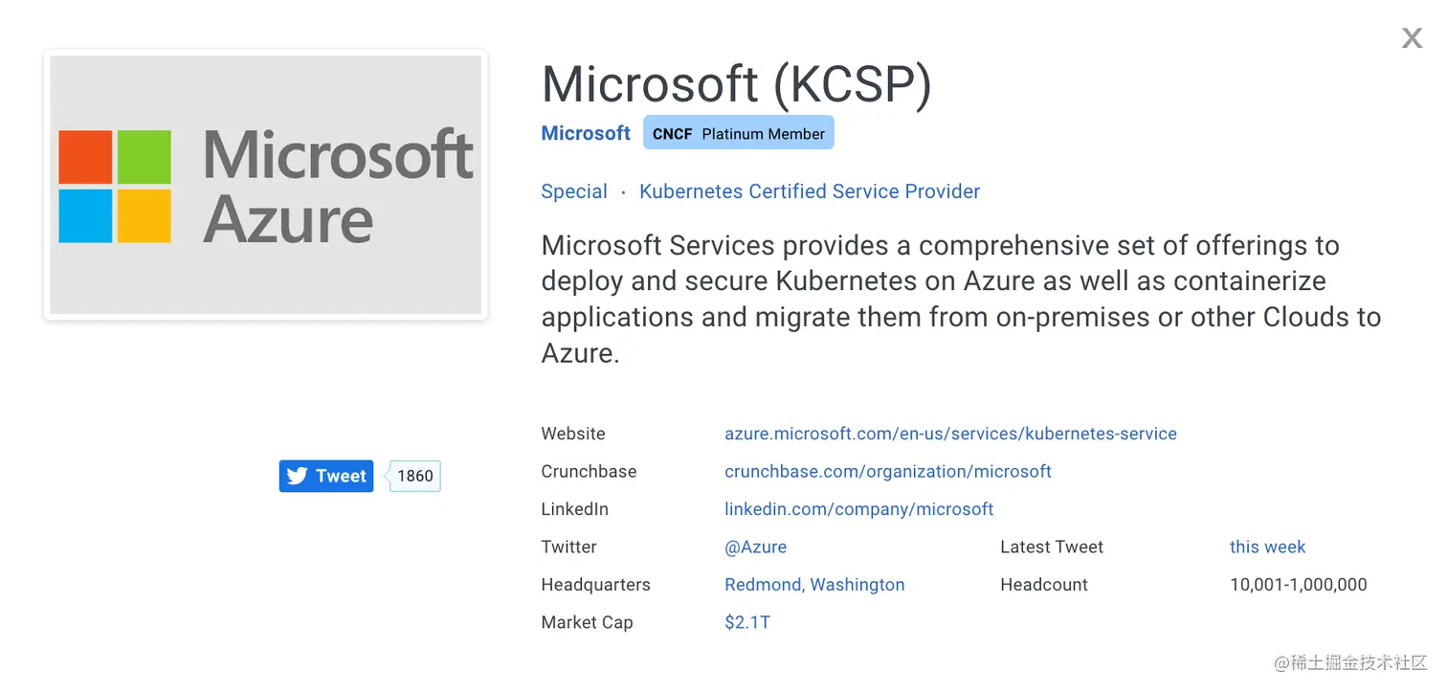
Task: Open the crunchbase.com/organization/microsoft link
Action: click(888, 471)
